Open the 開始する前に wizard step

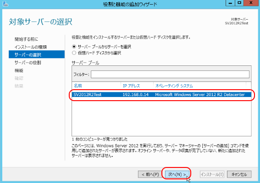click(26, 39)
